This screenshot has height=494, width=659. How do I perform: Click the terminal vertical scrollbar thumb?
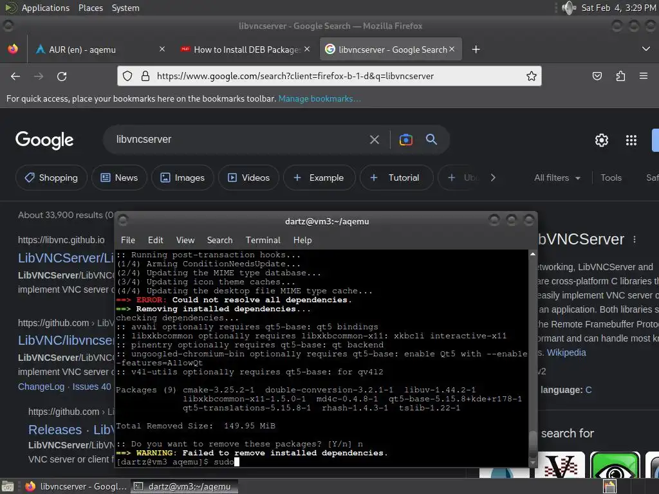[x=532, y=444]
